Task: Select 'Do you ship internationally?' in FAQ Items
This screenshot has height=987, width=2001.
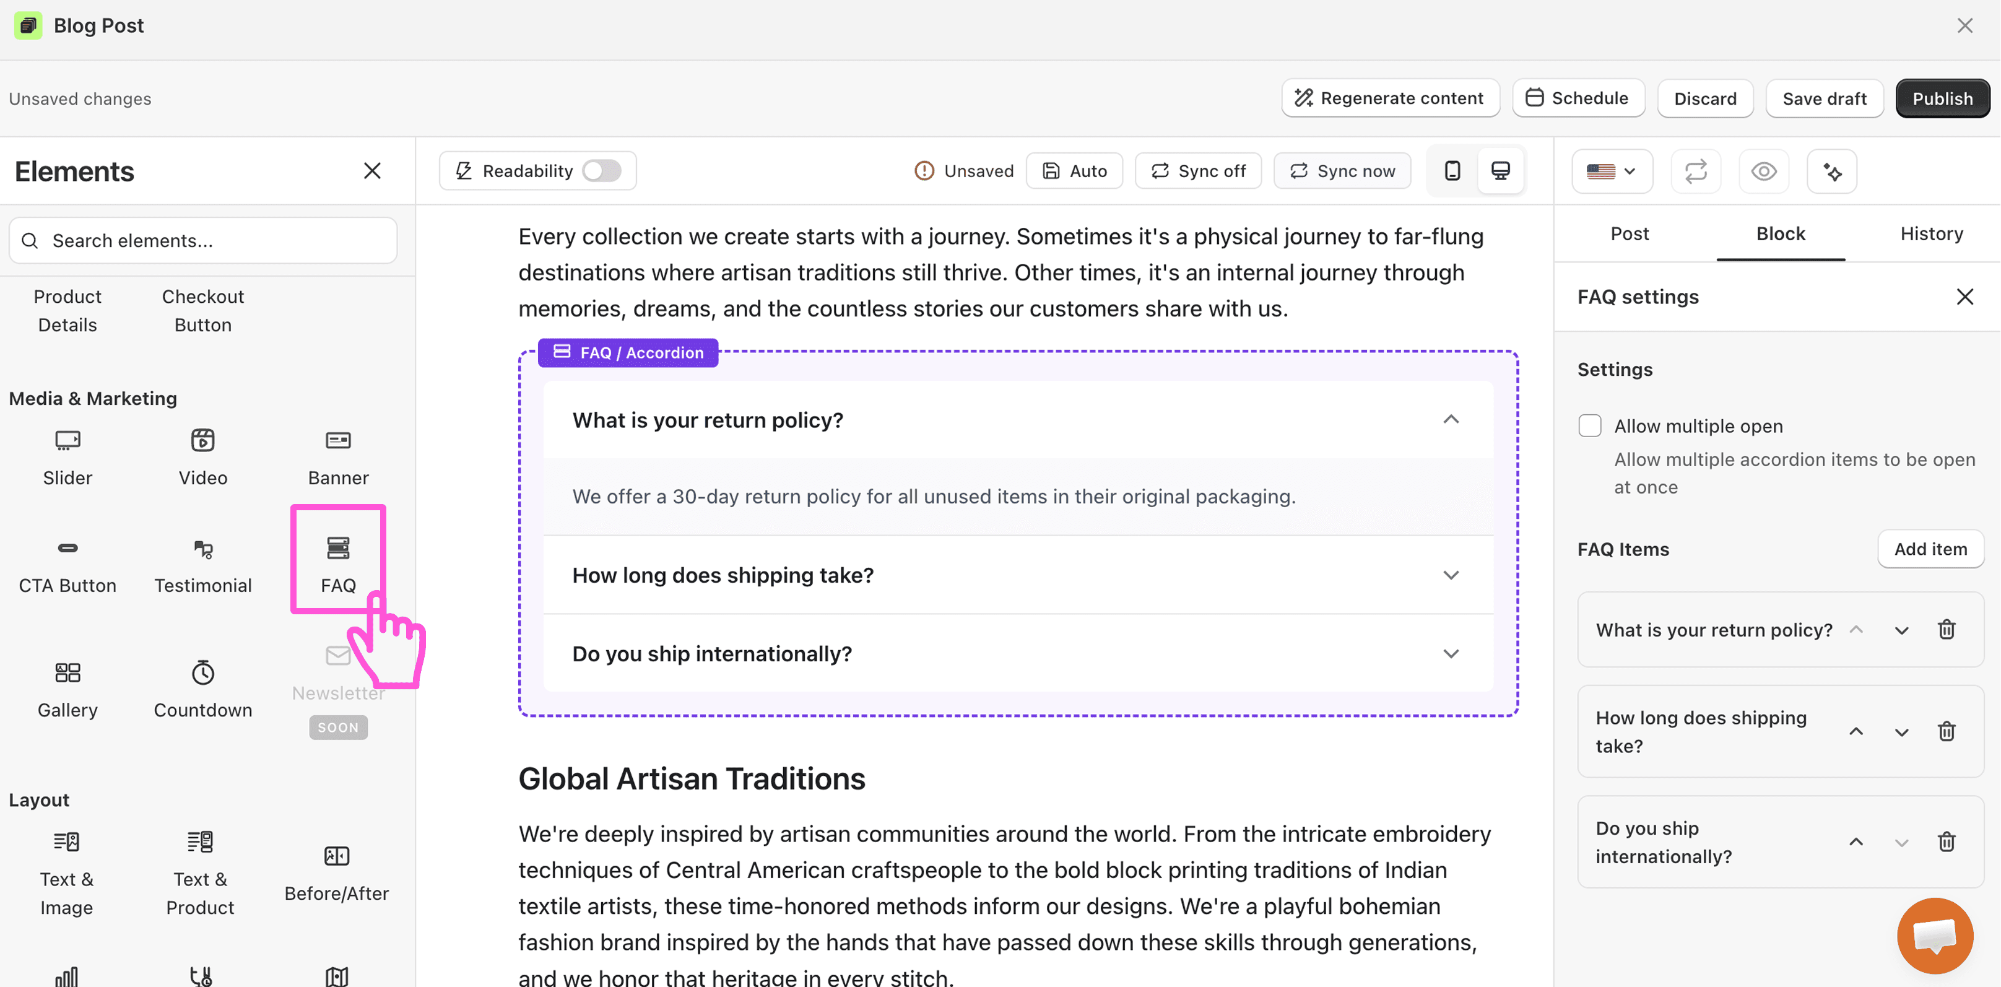Action: tap(1663, 841)
